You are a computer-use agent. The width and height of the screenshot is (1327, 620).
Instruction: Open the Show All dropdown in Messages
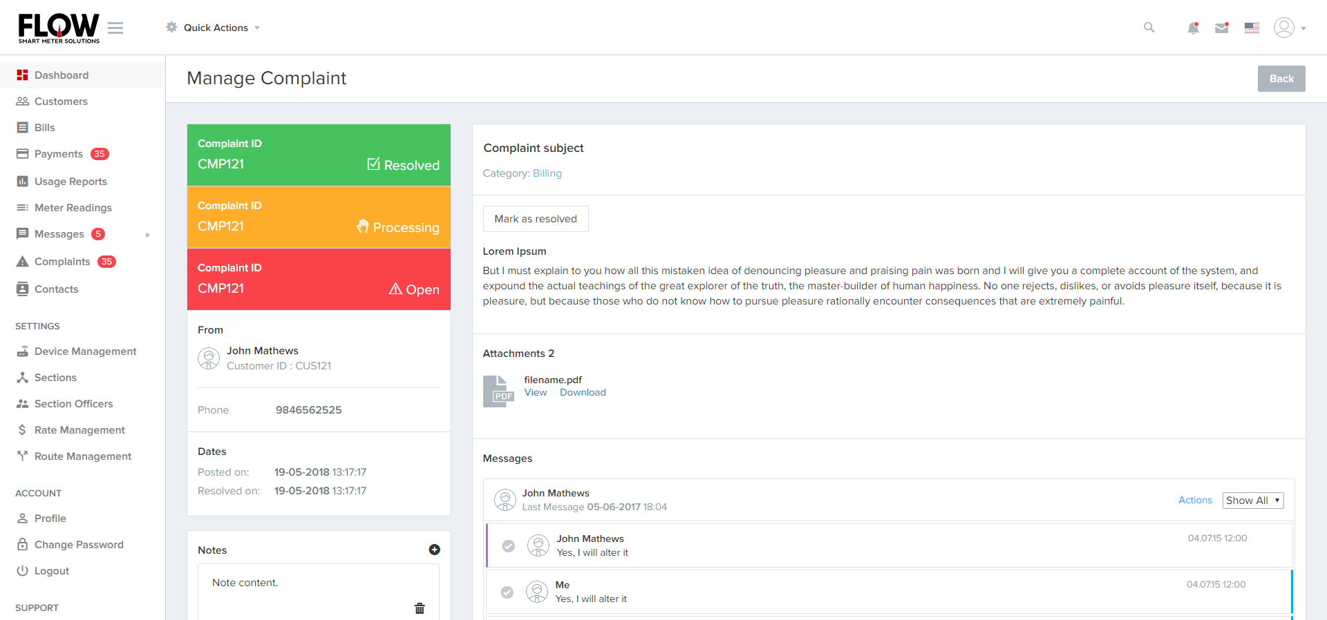tap(1252, 501)
